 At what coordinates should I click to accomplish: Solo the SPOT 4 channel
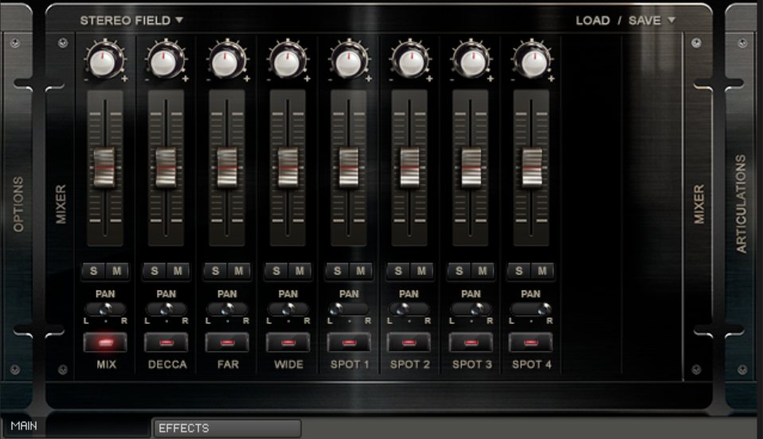[x=519, y=271]
